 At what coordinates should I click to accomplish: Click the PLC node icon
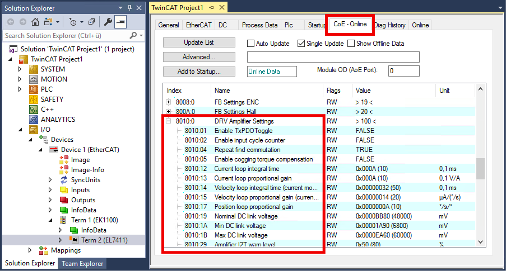[x=34, y=89]
